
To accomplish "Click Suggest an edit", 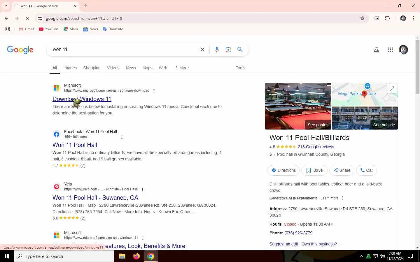I will (283, 244).
